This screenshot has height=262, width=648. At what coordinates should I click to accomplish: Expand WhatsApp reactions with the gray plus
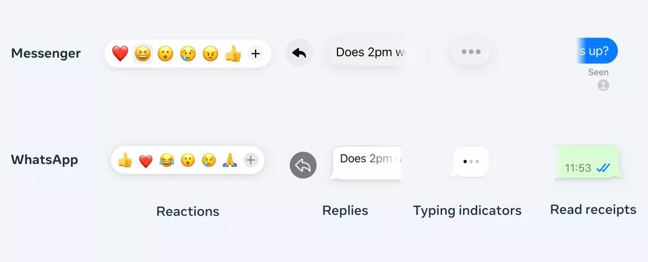point(251,160)
